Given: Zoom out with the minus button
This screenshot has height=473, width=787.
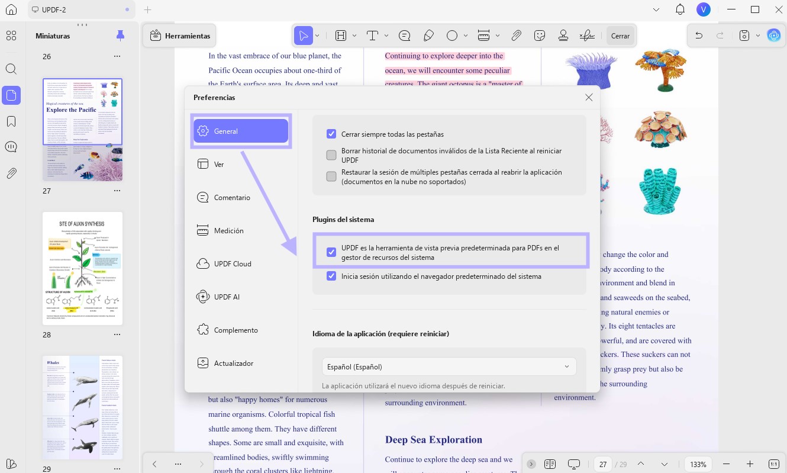Looking at the screenshot, I should (x=727, y=464).
